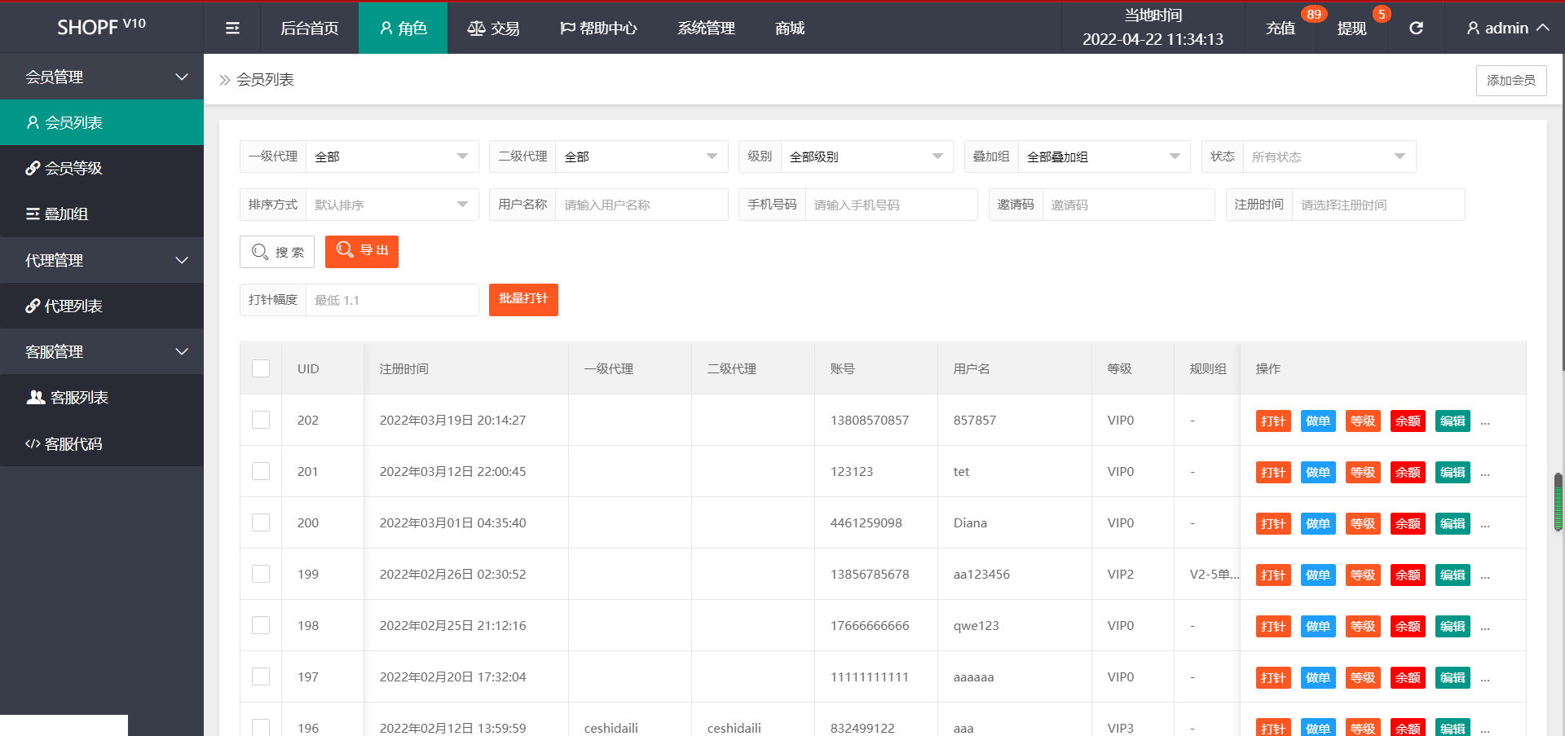The image size is (1565, 736).
Task: Switch to the 交易 top navigation tab
Action: 493,29
